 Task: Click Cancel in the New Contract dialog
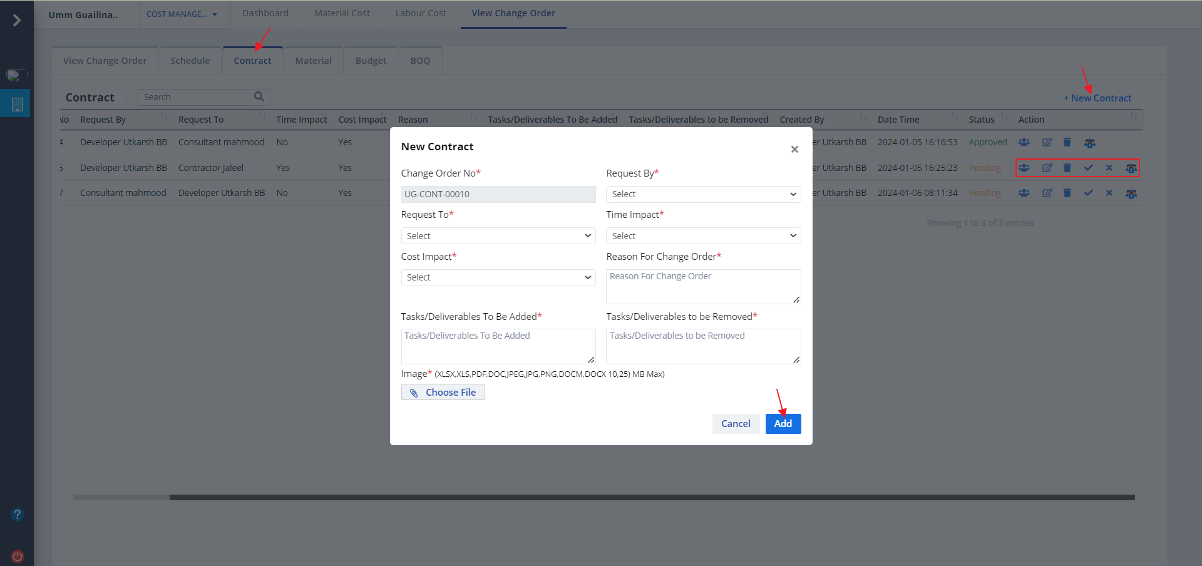[x=736, y=424]
